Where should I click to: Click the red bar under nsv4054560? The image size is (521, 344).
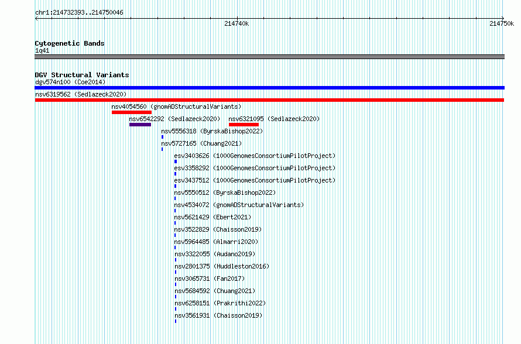click(132, 112)
